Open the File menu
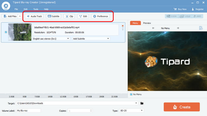Image resolution: width=207 pixels, height=116 pixels. (x=16, y=9)
